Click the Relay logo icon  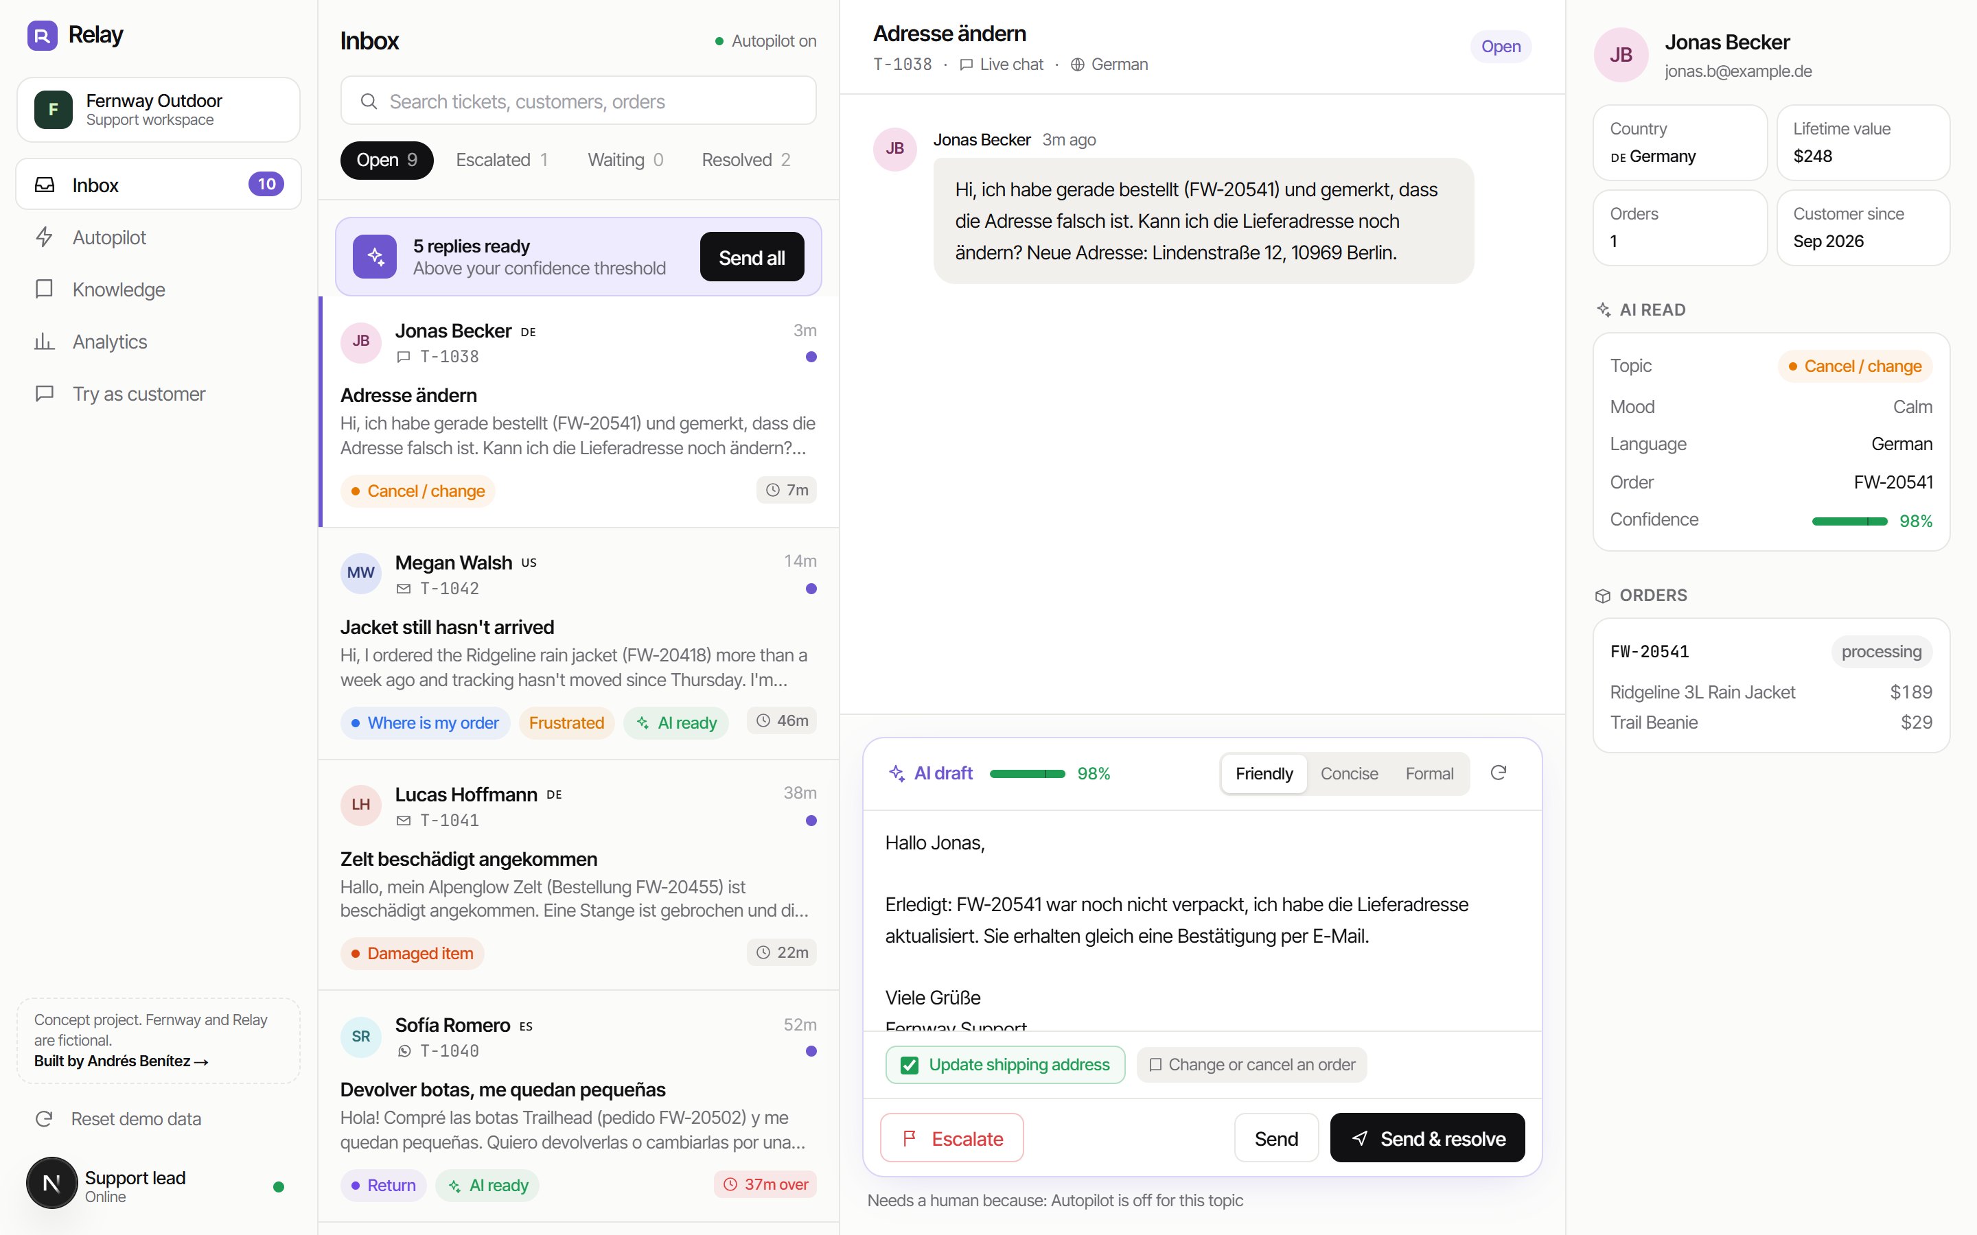click(42, 35)
